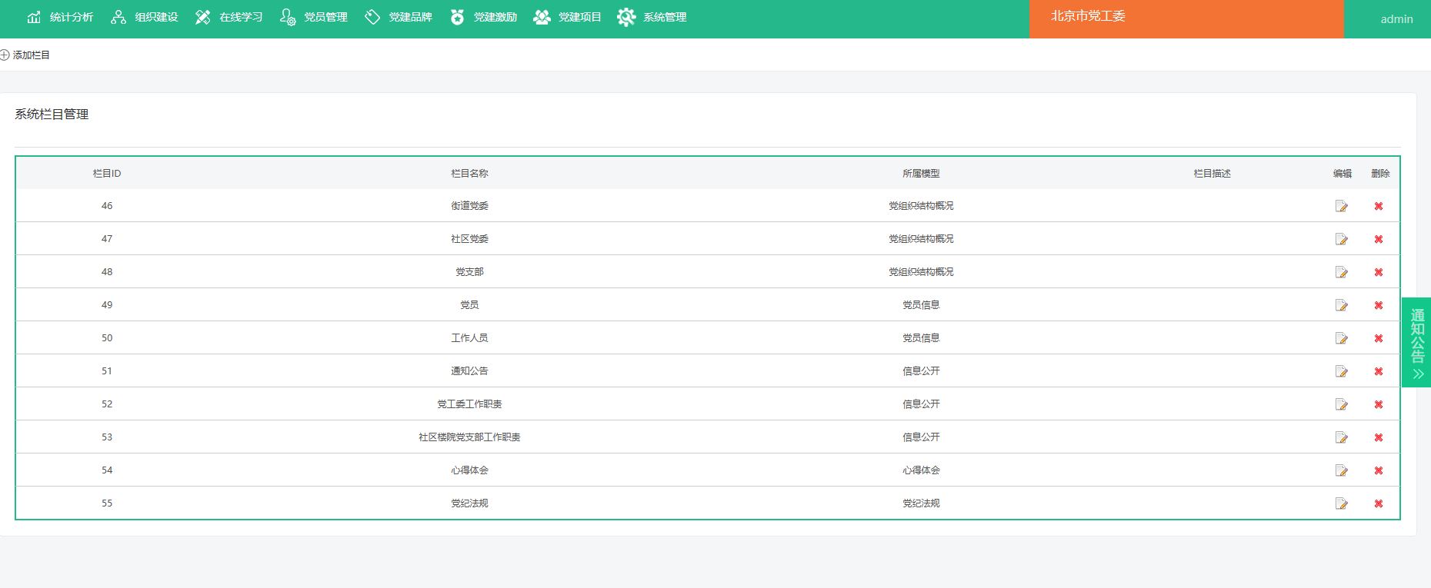Delete the 通知公告 column entry

[x=1378, y=371]
